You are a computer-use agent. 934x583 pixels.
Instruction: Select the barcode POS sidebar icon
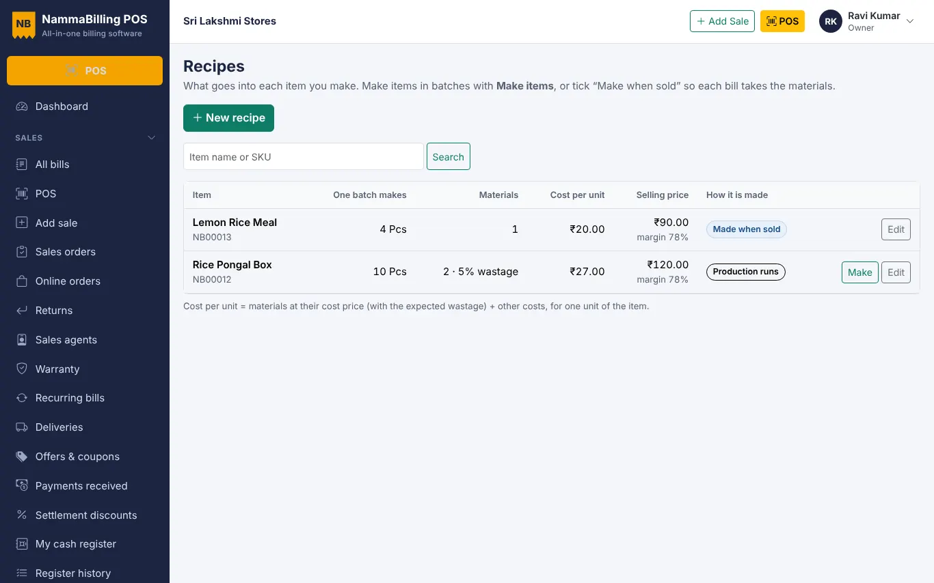click(x=22, y=194)
